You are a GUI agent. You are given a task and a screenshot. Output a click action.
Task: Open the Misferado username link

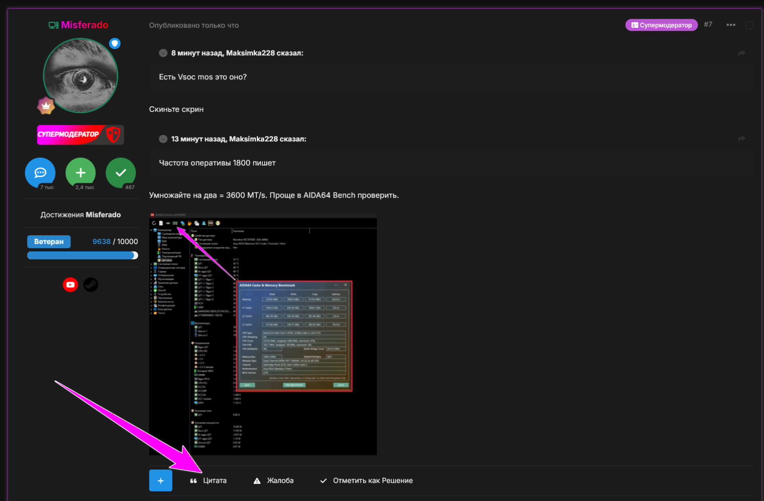pos(84,25)
